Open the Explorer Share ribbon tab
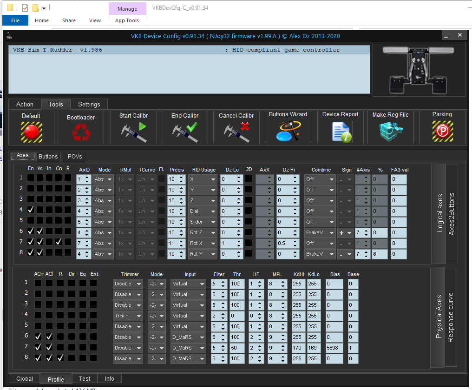The image size is (472, 390). click(x=69, y=20)
